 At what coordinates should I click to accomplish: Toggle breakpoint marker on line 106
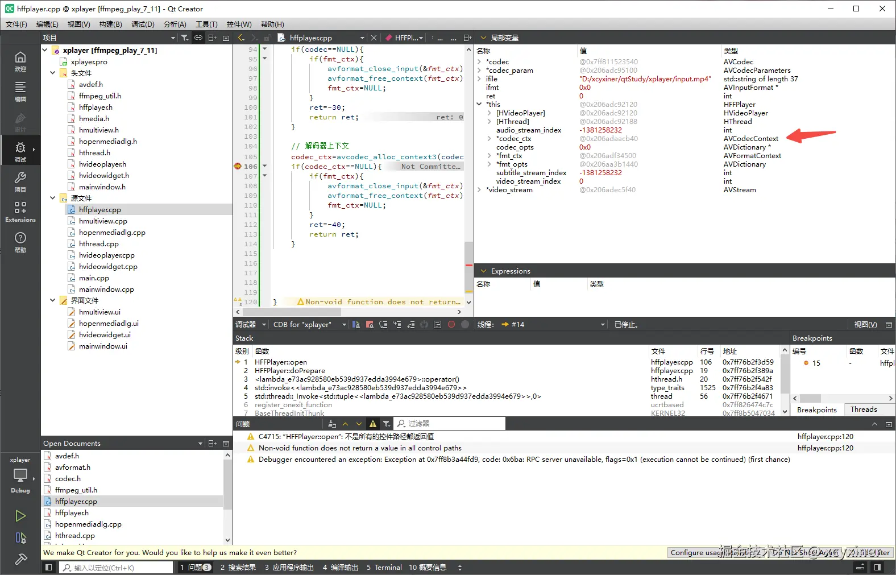[x=238, y=167]
